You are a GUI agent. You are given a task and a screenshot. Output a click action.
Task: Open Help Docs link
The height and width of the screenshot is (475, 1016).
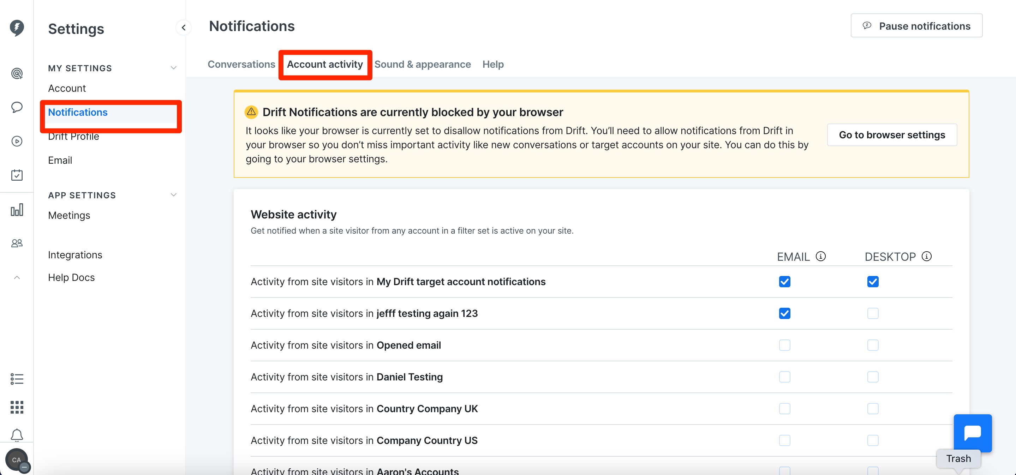[x=71, y=277]
